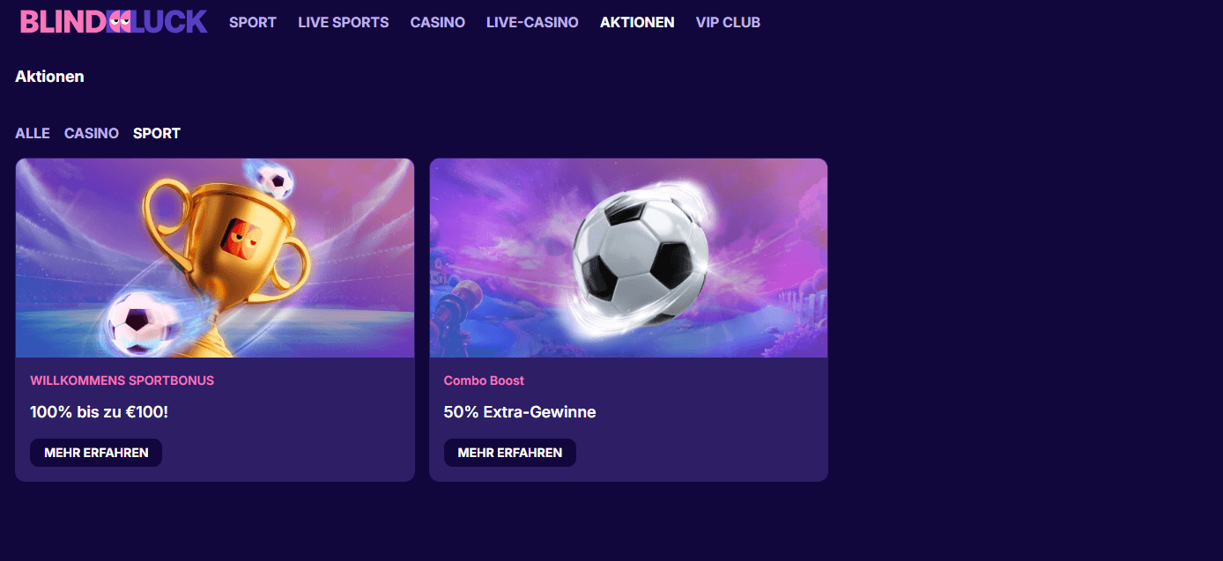Viewport: 1223px width, 561px height.
Task: Select the SPORT promotions filter tab
Action: (157, 133)
